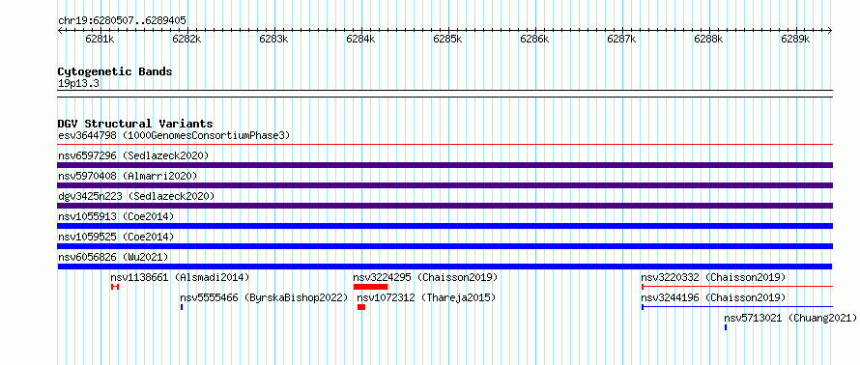The width and height of the screenshot is (860, 365).
Task: Click the Cytogenetic Bands track title
Action: tap(115, 71)
